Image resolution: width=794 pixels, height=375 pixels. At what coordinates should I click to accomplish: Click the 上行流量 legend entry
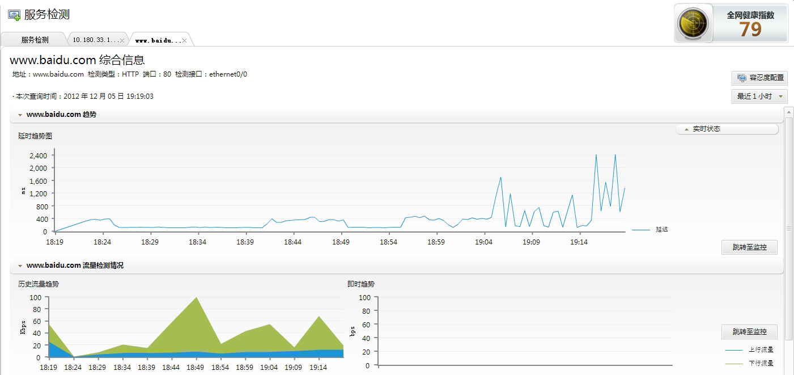click(749, 350)
